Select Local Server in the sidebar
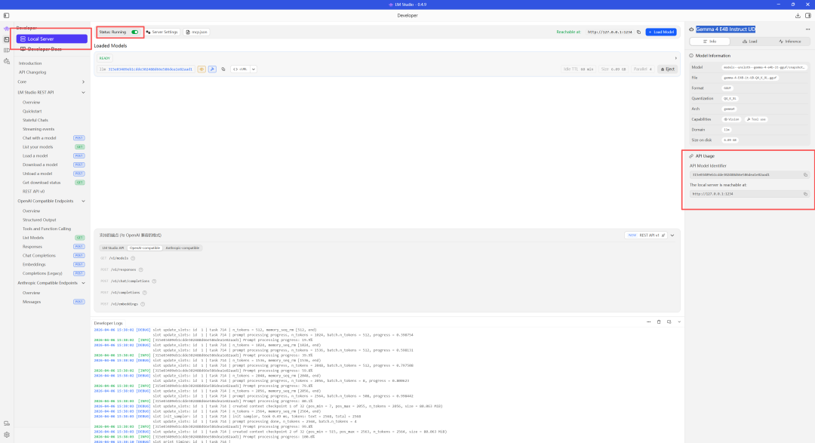This screenshot has width=815, height=443. (51, 39)
